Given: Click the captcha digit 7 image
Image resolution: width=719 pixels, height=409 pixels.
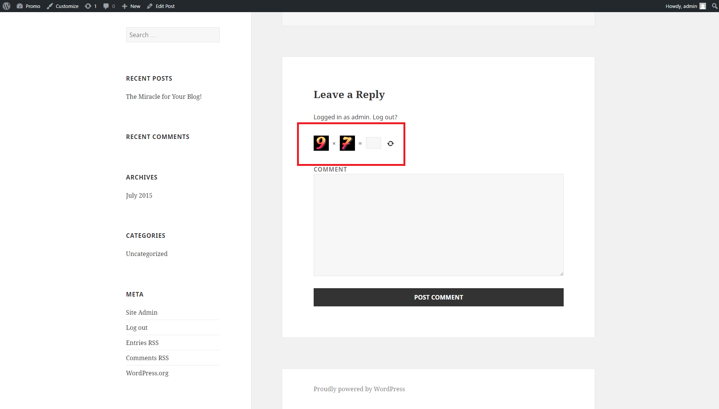Looking at the screenshot, I should [x=347, y=143].
